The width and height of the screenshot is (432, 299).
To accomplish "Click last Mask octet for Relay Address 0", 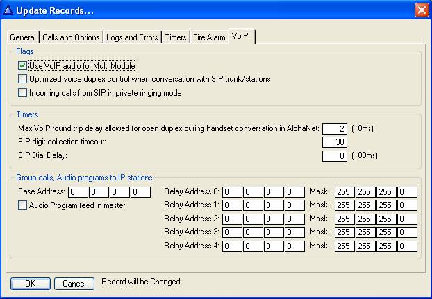I will [x=407, y=192].
